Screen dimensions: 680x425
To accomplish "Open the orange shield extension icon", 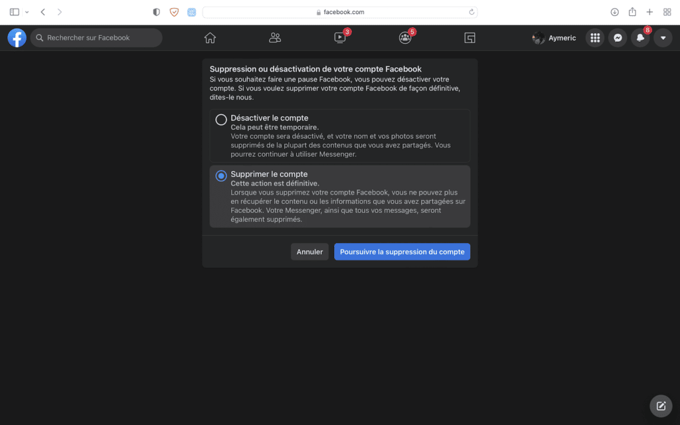I will [174, 12].
